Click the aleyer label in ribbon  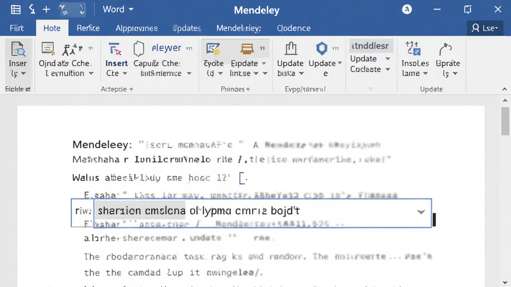tap(166, 48)
